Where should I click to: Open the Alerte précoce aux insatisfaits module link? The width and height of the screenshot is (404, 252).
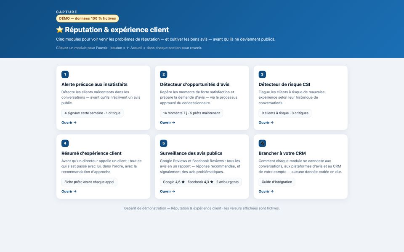point(69,123)
